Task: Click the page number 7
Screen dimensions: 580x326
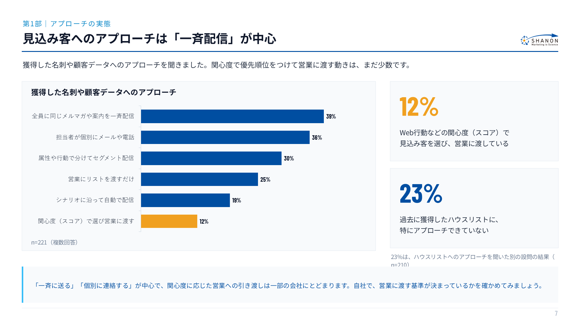Action: [x=556, y=313]
